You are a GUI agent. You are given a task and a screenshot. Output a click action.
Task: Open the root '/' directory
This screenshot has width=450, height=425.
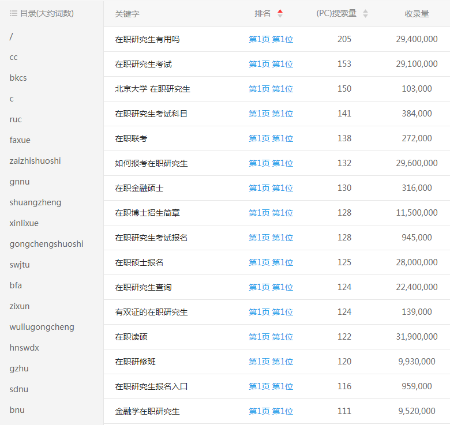[12, 36]
